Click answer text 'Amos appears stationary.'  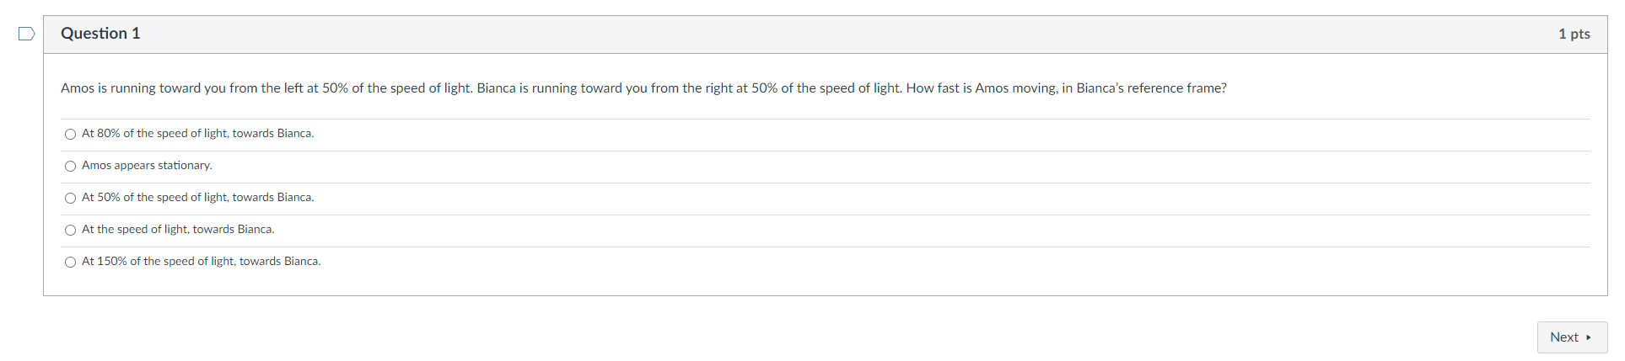click(147, 166)
